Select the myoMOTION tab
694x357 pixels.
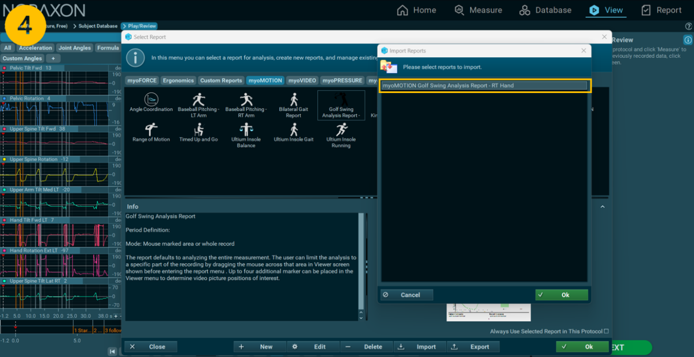point(265,80)
